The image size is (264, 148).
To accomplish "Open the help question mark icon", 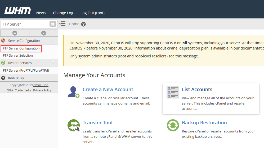I will [83, 24].
